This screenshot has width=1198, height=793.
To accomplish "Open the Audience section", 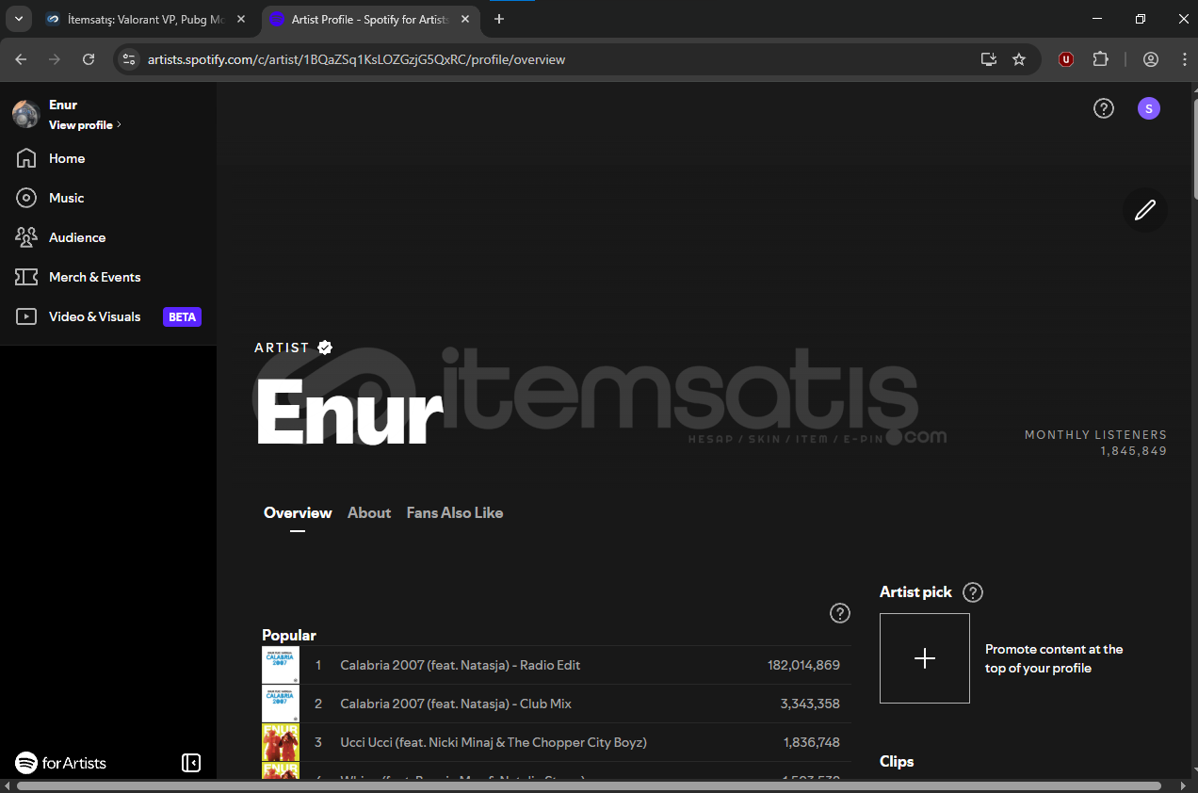I will [77, 237].
